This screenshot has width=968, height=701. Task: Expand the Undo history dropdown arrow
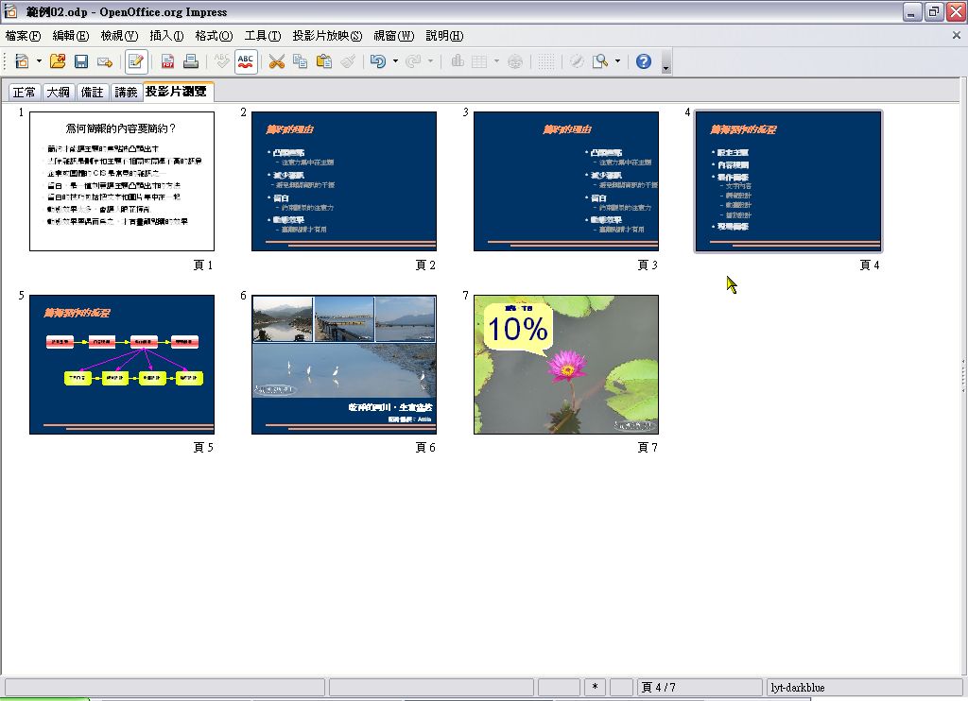click(x=395, y=61)
